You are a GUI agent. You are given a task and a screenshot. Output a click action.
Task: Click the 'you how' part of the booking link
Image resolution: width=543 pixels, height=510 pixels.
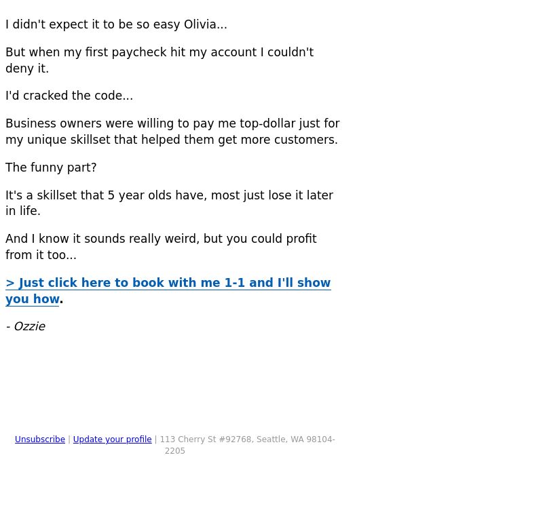pyautogui.click(x=33, y=299)
